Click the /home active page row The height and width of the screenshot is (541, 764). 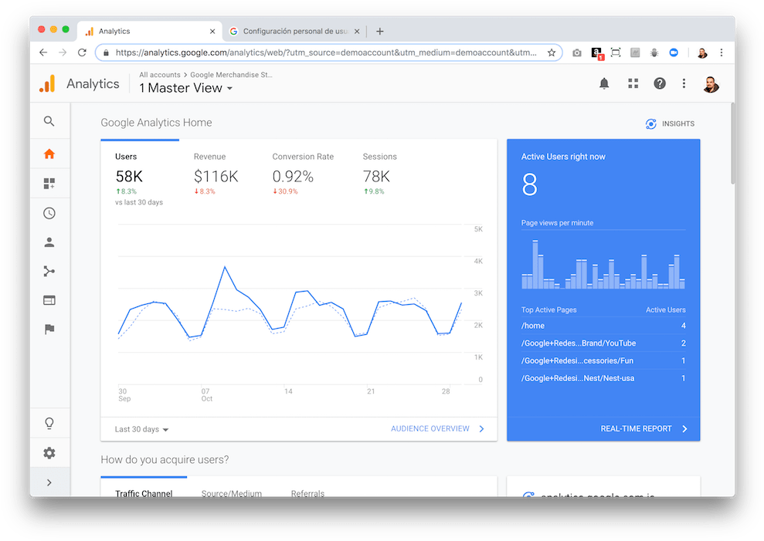click(x=603, y=326)
